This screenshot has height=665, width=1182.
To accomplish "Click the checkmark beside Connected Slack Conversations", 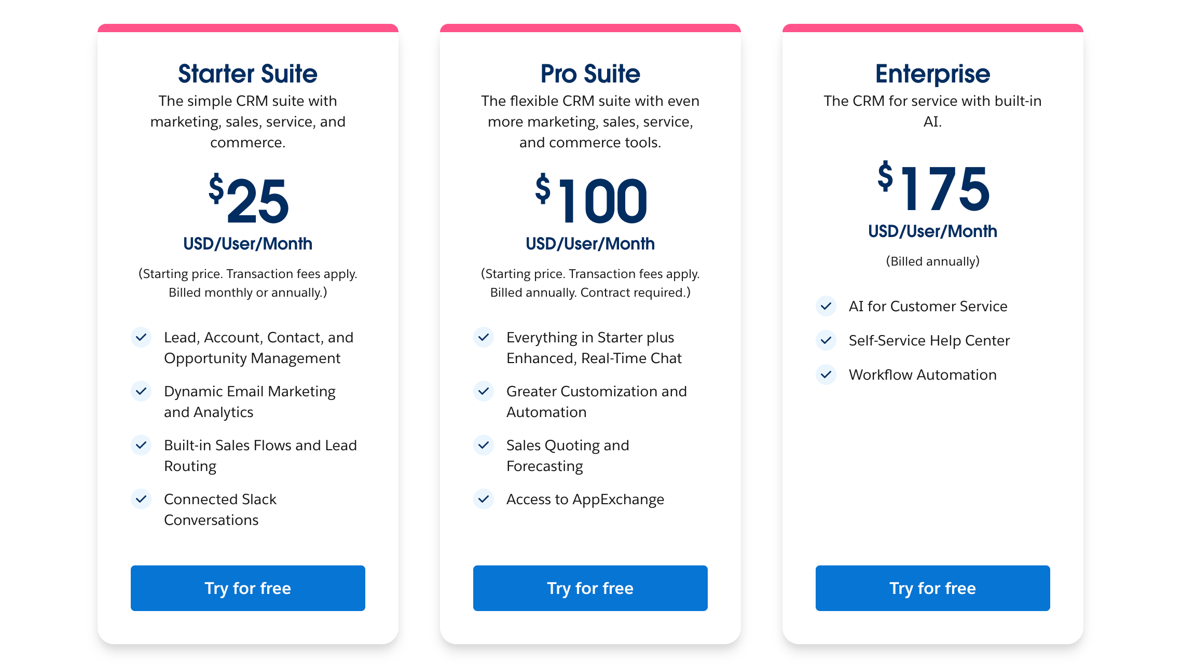I will [x=141, y=499].
